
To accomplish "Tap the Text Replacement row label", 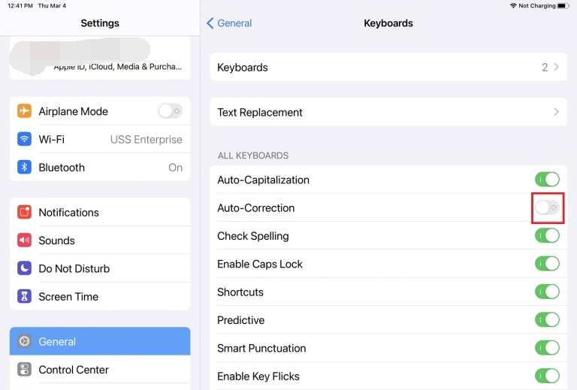I will point(260,112).
